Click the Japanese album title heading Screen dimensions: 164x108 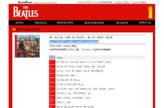[x=81, y=38]
